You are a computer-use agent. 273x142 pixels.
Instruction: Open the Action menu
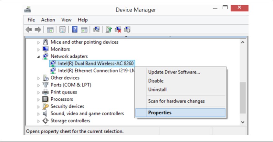tap(48, 20)
